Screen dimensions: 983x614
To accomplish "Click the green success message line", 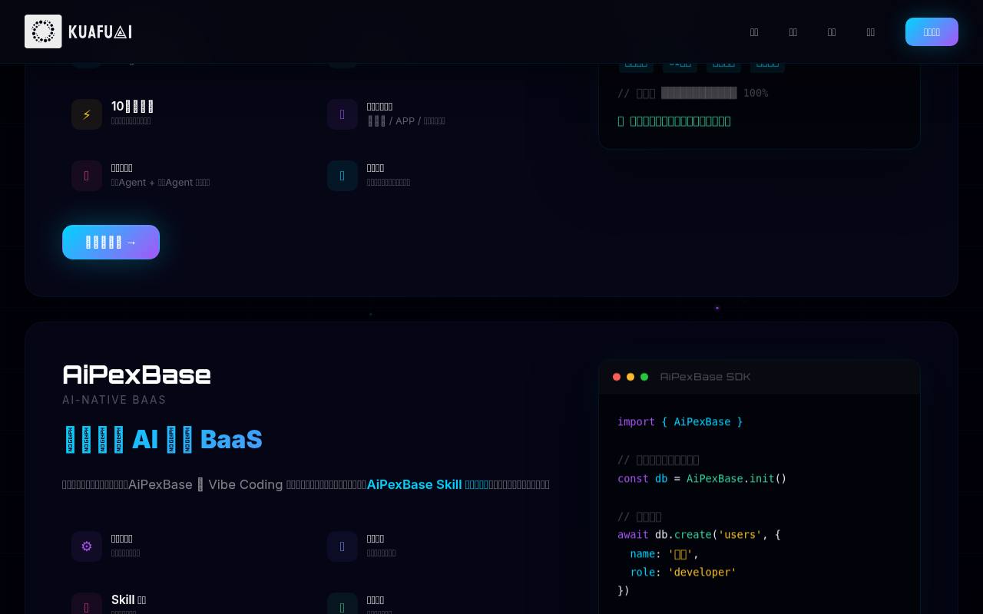I will [x=674, y=121].
